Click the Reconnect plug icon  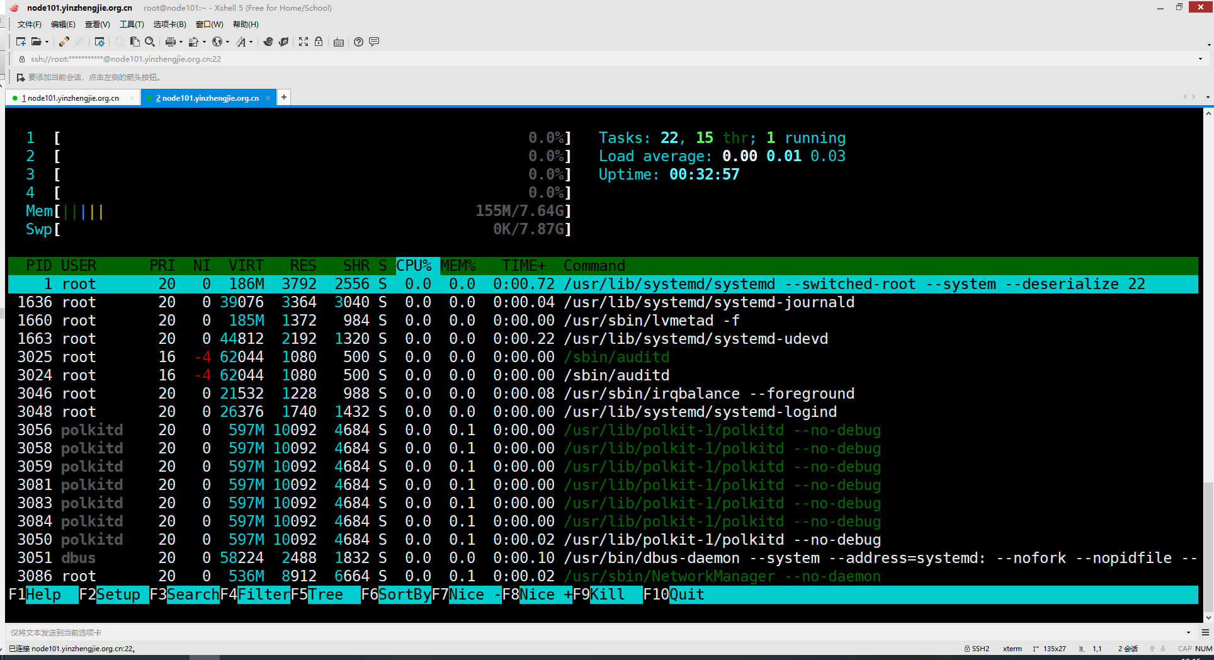[64, 42]
